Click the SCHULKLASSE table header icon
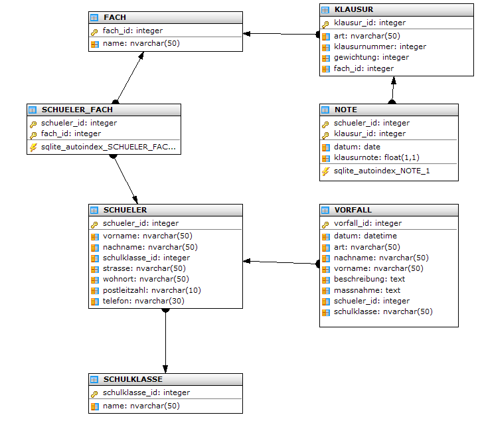 94,380
